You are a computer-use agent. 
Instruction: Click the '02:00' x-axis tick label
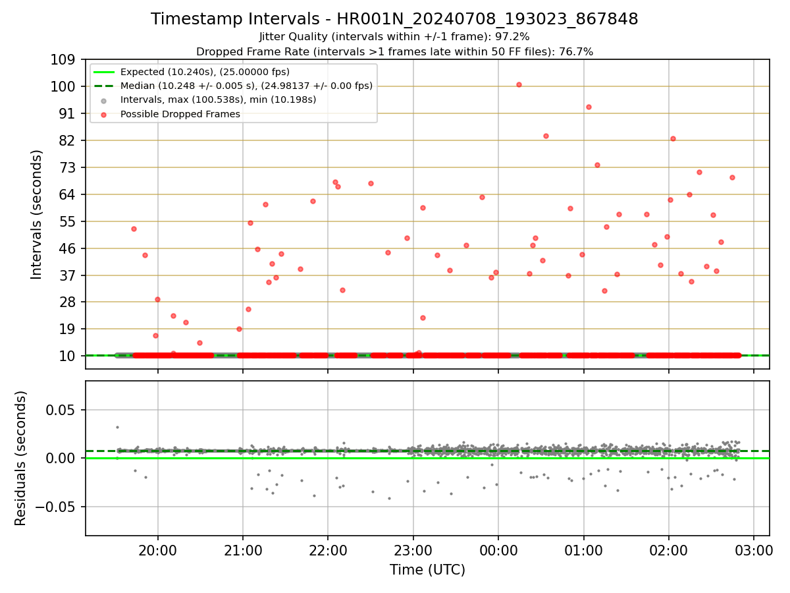point(669,550)
